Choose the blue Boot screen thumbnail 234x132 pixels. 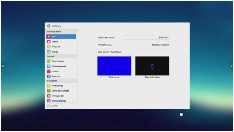pyautogui.click(x=114, y=66)
